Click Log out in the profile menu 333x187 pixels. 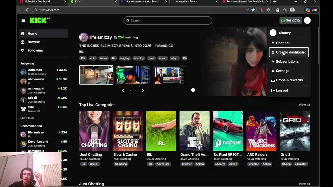(x=289, y=90)
